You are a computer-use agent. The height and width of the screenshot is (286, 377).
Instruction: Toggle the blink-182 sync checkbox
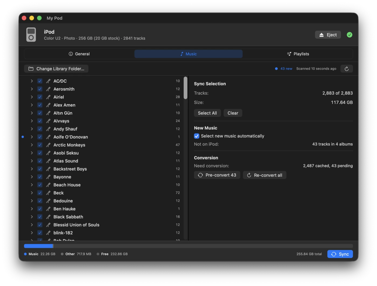click(40, 233)
